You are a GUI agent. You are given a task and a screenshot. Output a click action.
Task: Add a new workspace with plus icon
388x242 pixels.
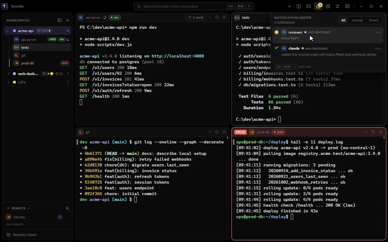coord(67,20)
